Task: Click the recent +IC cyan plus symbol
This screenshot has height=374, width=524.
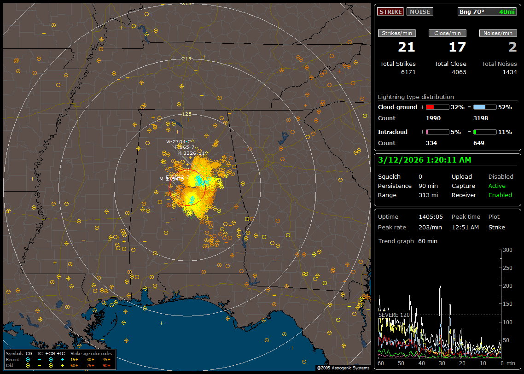Action: pyautogui.click(x=62, y=359)
